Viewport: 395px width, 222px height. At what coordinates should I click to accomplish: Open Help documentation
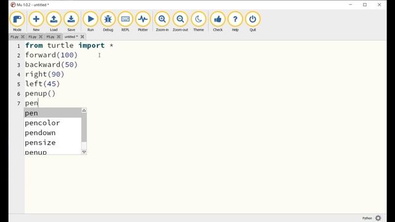click(x=235, y=22)
